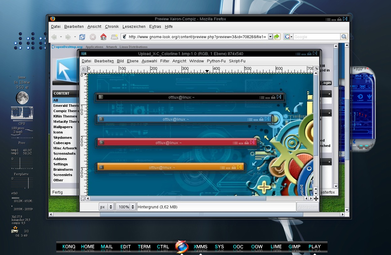Open the Firefox Datei menu
Viewport: 391px width, 255px height.
pyautogui.click(x=56, y=27)
